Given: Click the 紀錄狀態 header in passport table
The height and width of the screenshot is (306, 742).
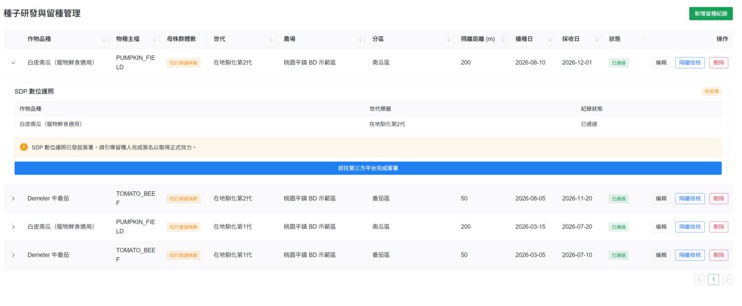Looking at the screenshot, I should (x=592, y=109).
